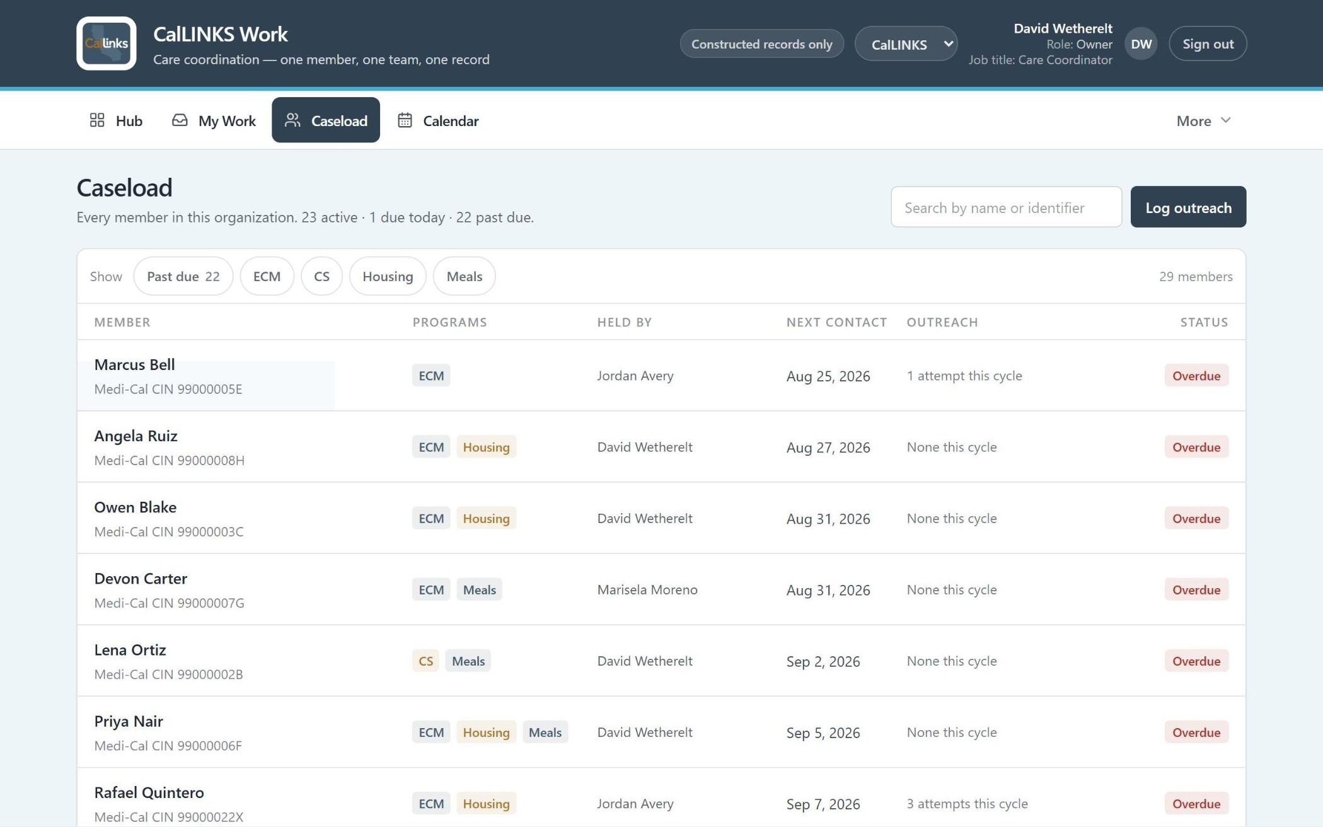Click the Meals tag in Devon Carter's row

pyautogui.click(x=479, y=589)
